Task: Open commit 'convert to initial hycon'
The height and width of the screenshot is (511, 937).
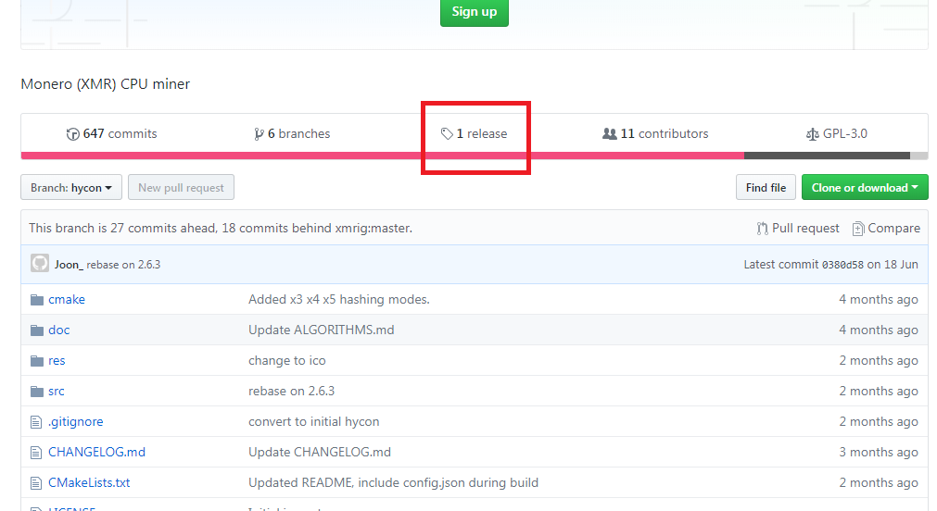Action: [314, 421]
